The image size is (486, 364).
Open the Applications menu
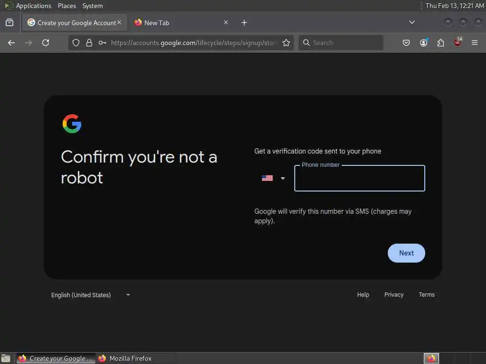tap(34, 6)
